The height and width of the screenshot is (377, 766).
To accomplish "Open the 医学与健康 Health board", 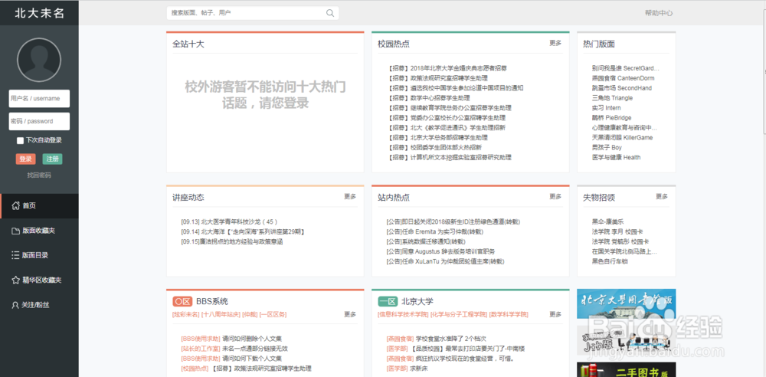I will [x=616, y=157].
